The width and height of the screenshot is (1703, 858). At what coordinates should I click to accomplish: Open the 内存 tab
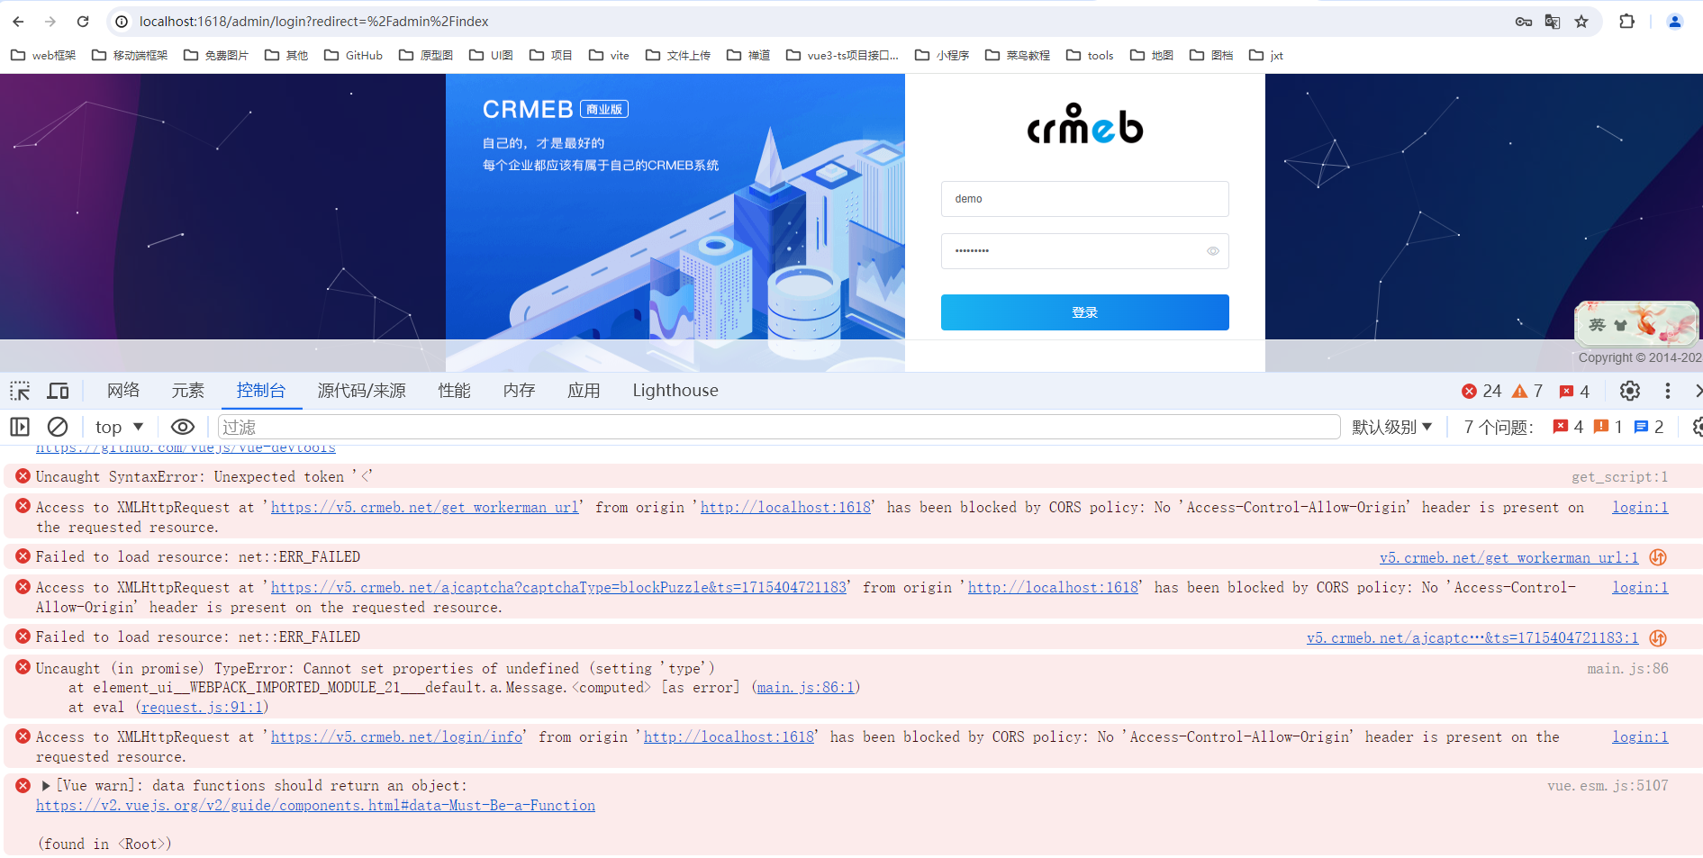(x=520, y=391)
